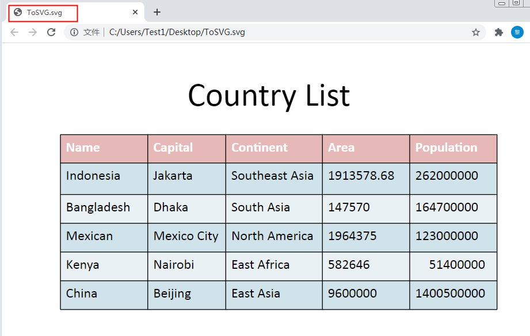Click the Dhaka capital cell

coord(170,207)
